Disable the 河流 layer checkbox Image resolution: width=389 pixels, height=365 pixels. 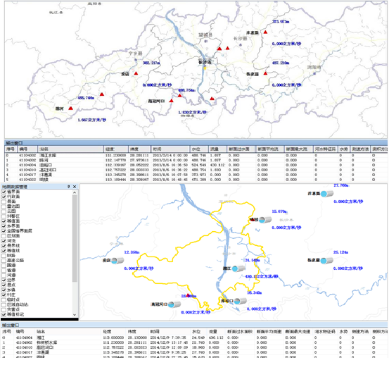tap(4, 241)
